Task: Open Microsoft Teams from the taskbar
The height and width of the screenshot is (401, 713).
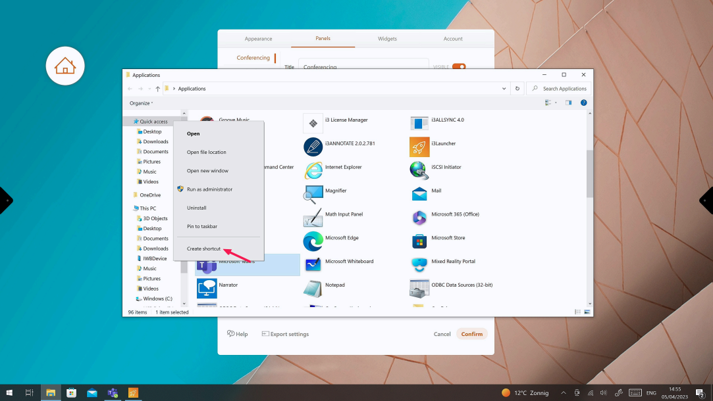Action: [x=113, y=392]
